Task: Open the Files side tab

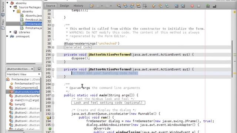Action: [x=3, y=24]
